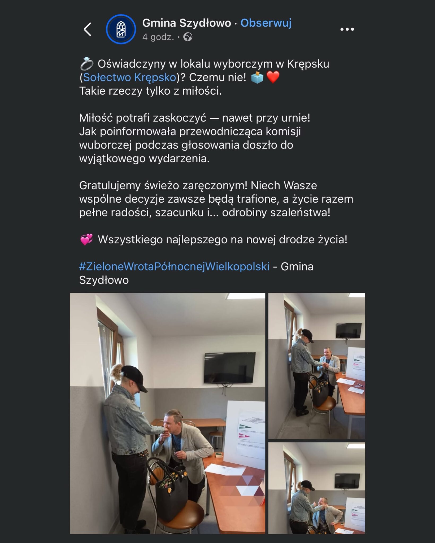Click the Gratulujemy świeżo zaręczonym paragraph
Image resolution: width=435 pixels, height=543 pixels.
(216, 199)
